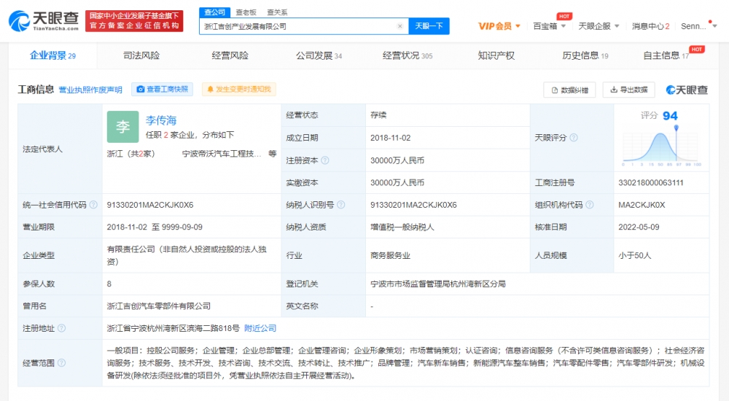Screen dimensions: 729x401
Task: Select the score value 94
Action: (670, 116)
